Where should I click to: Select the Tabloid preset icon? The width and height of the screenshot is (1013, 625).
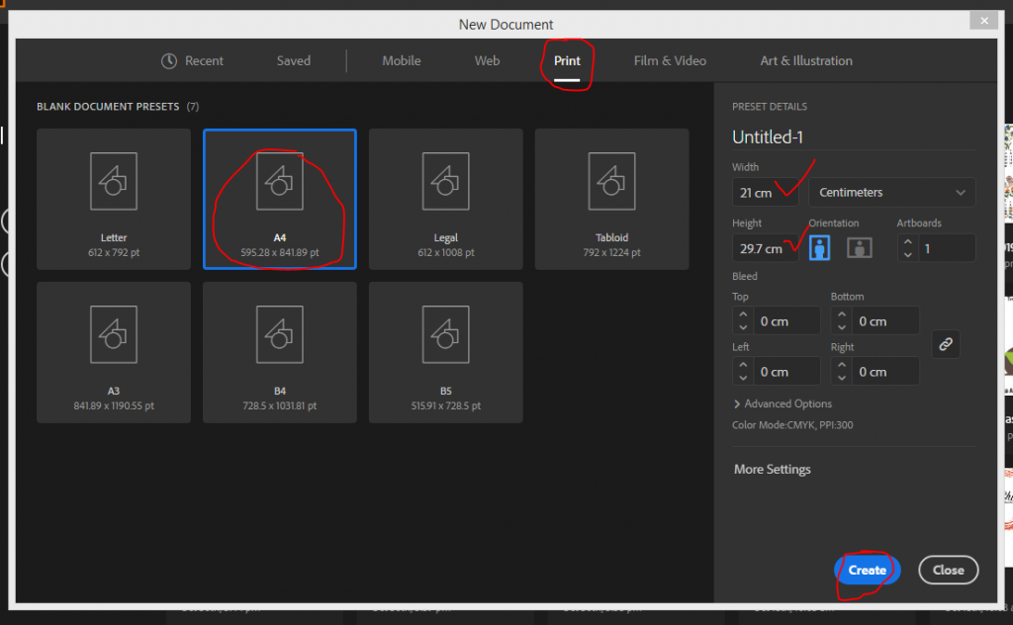pos(611,181)
